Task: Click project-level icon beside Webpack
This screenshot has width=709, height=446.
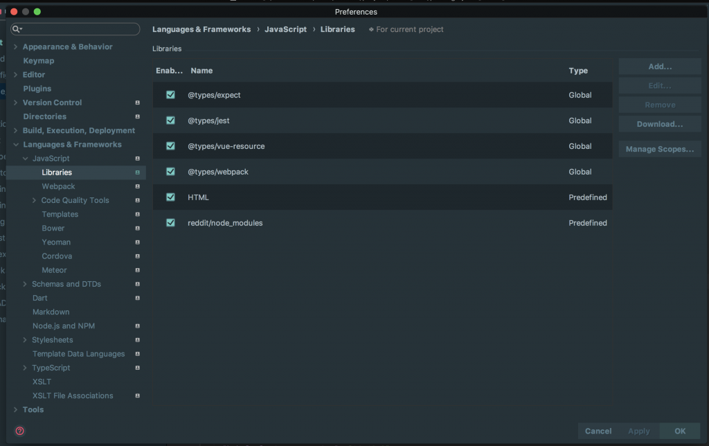Action: point(137,186)
